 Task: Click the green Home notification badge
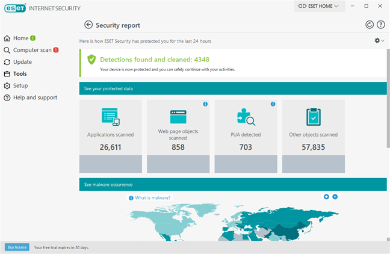tap(33, 38)
